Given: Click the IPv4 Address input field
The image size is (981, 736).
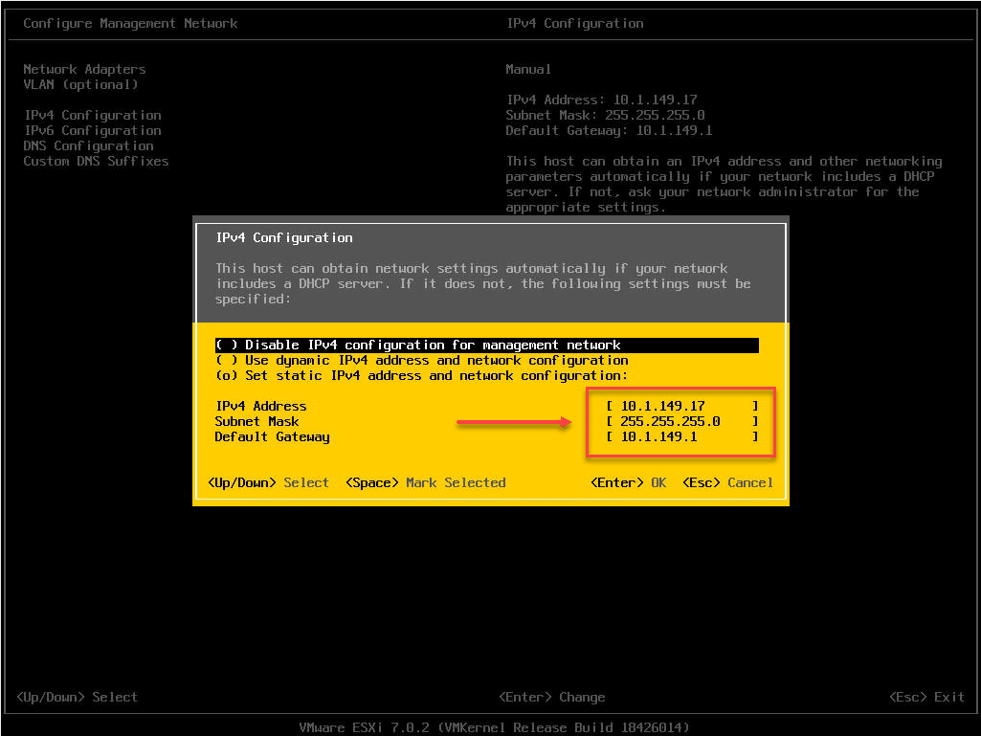Looking at the screenshot, I should pyautogui.click(x=680, y=405).
